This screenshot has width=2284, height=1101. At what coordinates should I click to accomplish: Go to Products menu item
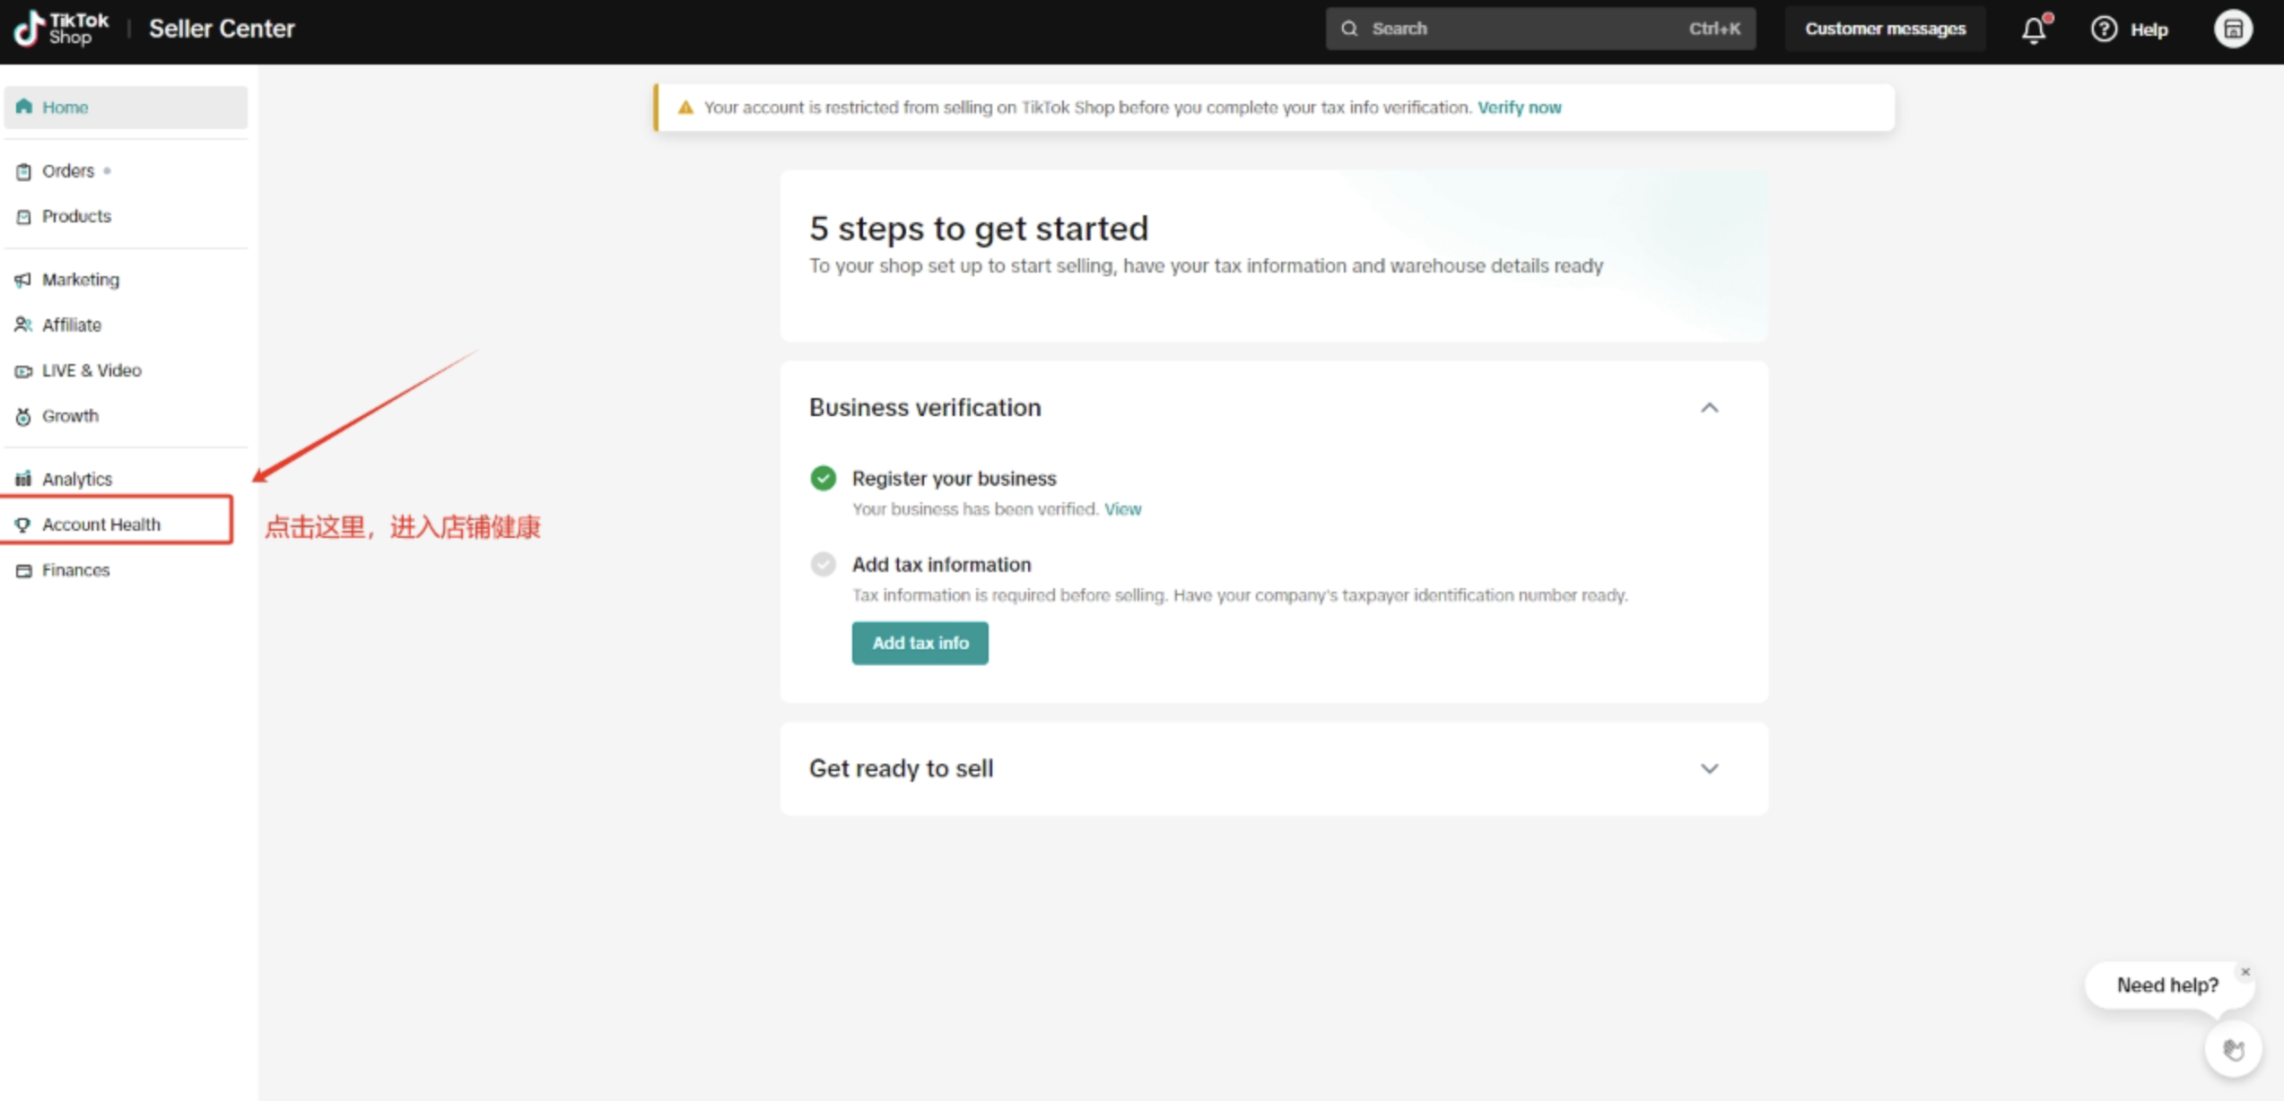tap(126, 216)
